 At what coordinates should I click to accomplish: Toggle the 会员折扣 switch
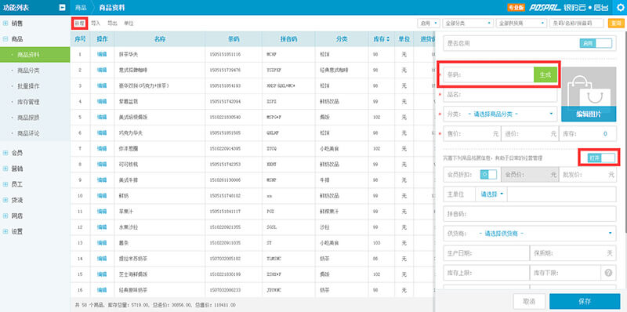[x=488, y=174]
